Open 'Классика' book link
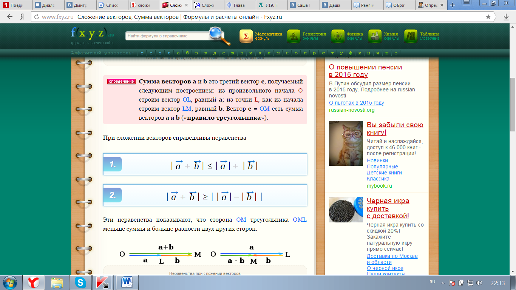 tap(378, 179)
